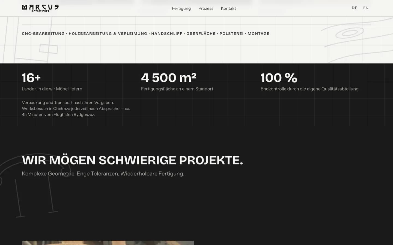
Task: Click 'Endkontrolle durch die eigene Qualitätsabteilung'
Action: coord(309,89)
